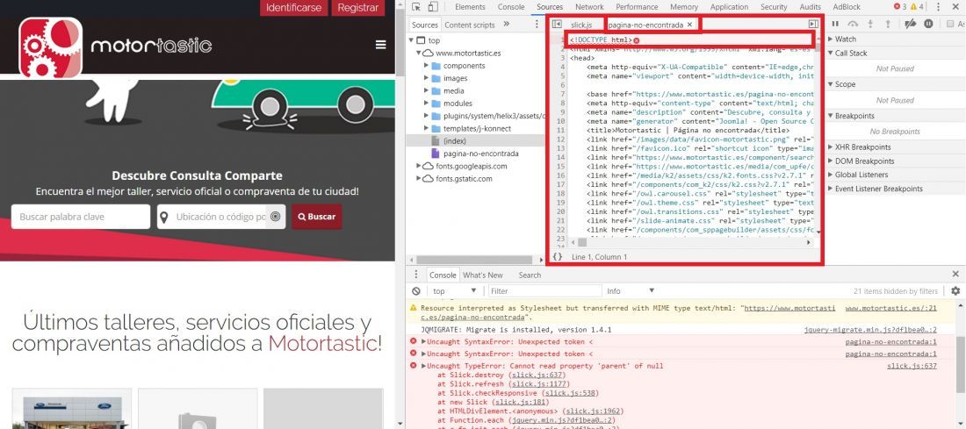The height and width of the screenshot is (429, 966).
Task: Collapse the top frame tree node
Action: tap(411, 40)
